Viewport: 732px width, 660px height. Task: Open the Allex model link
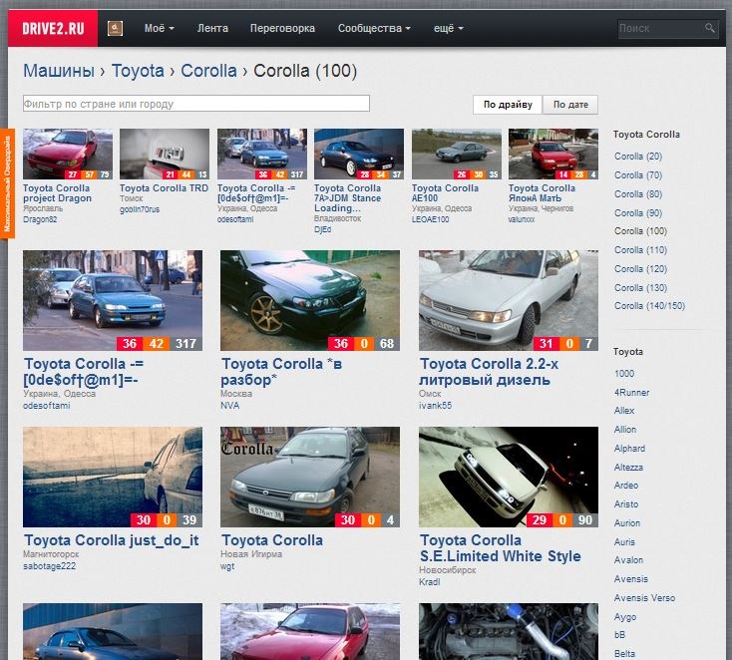click(x=624, y=411)
